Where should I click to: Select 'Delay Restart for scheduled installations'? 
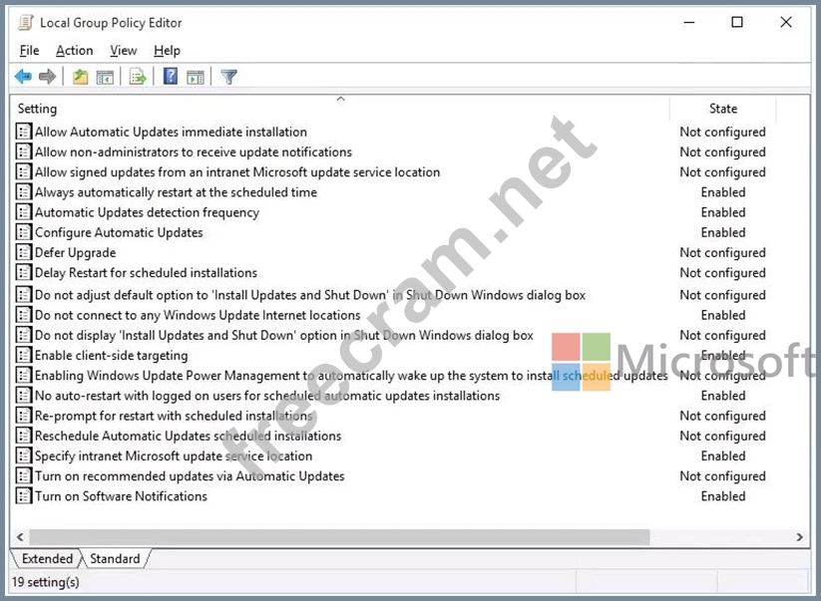[146, 272]
